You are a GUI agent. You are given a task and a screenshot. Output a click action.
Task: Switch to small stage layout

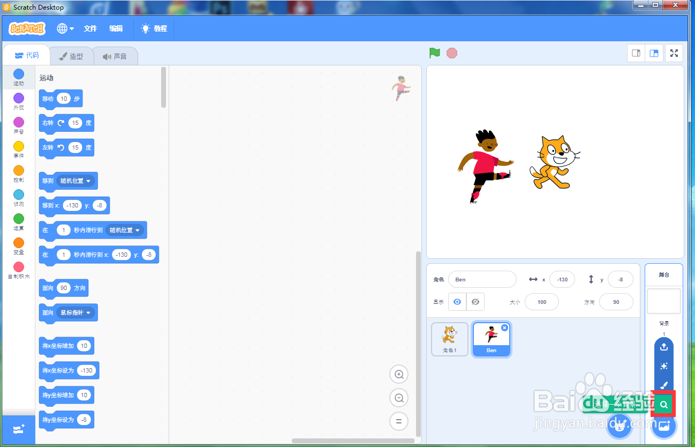tap(636, 53)
